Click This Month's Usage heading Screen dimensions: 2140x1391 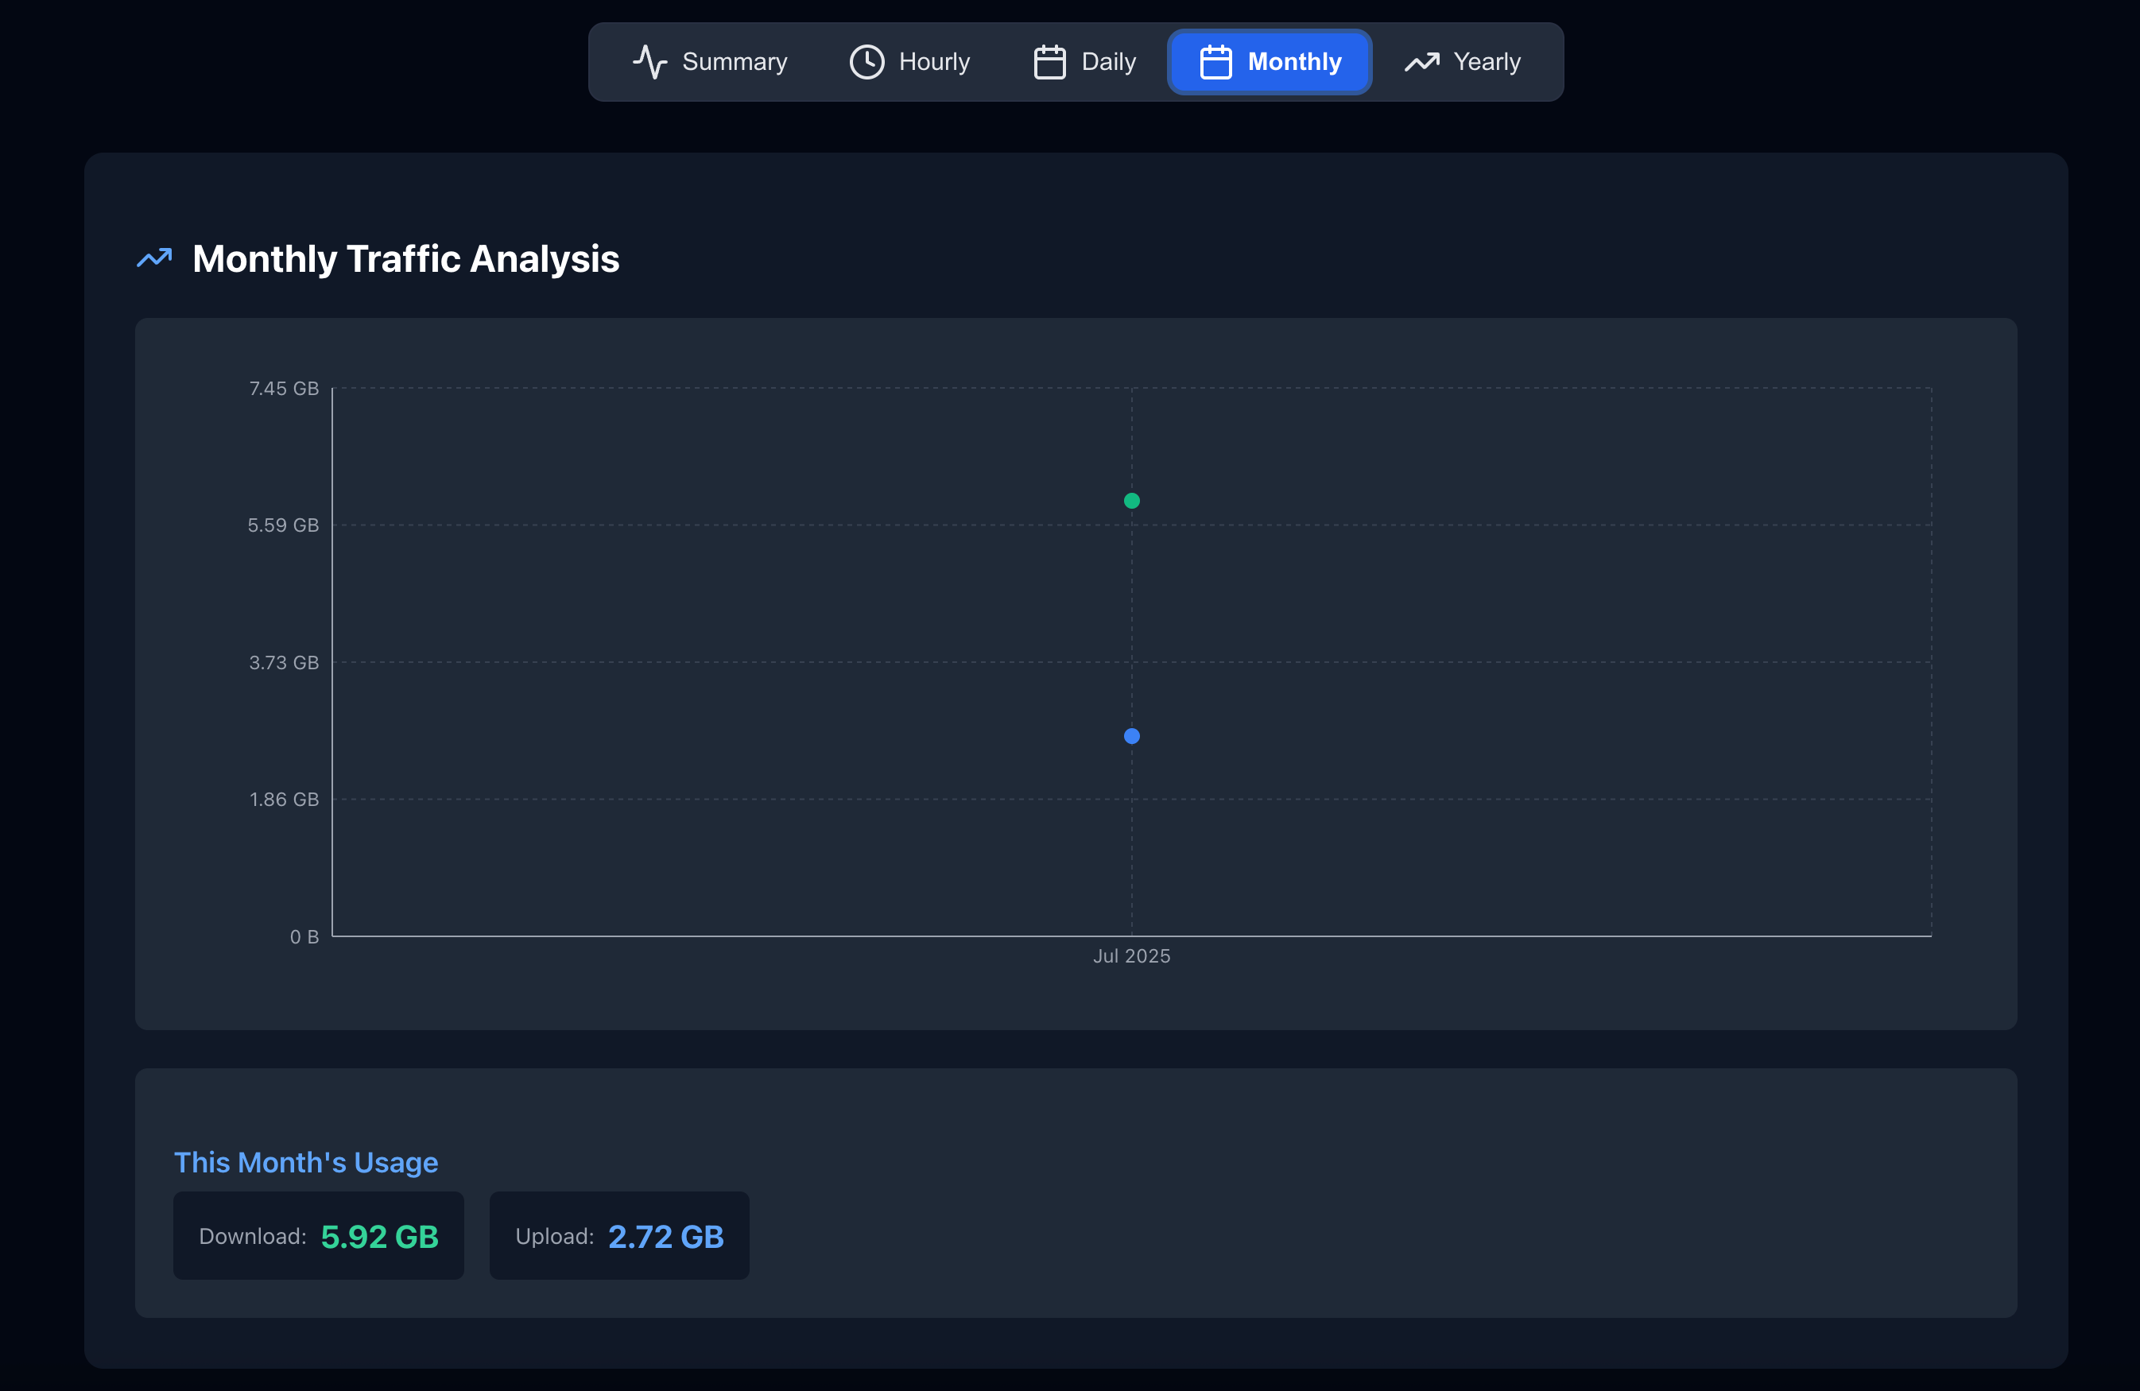click(306, 1163)
